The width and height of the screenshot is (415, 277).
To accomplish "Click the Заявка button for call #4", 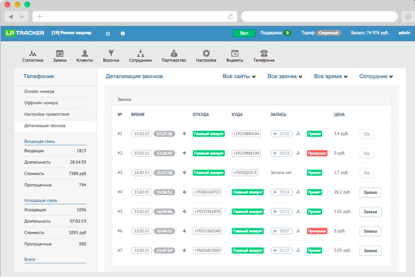I will (370, 193).
